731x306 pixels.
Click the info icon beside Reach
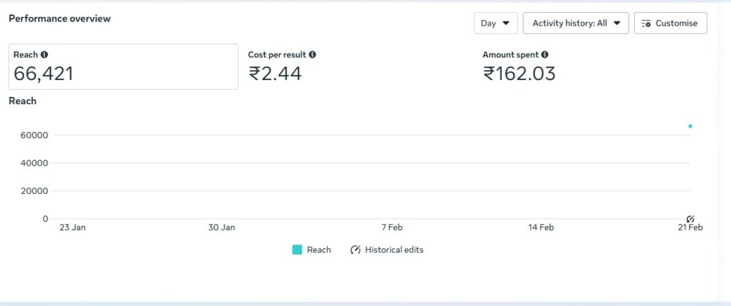click(45, 55)
